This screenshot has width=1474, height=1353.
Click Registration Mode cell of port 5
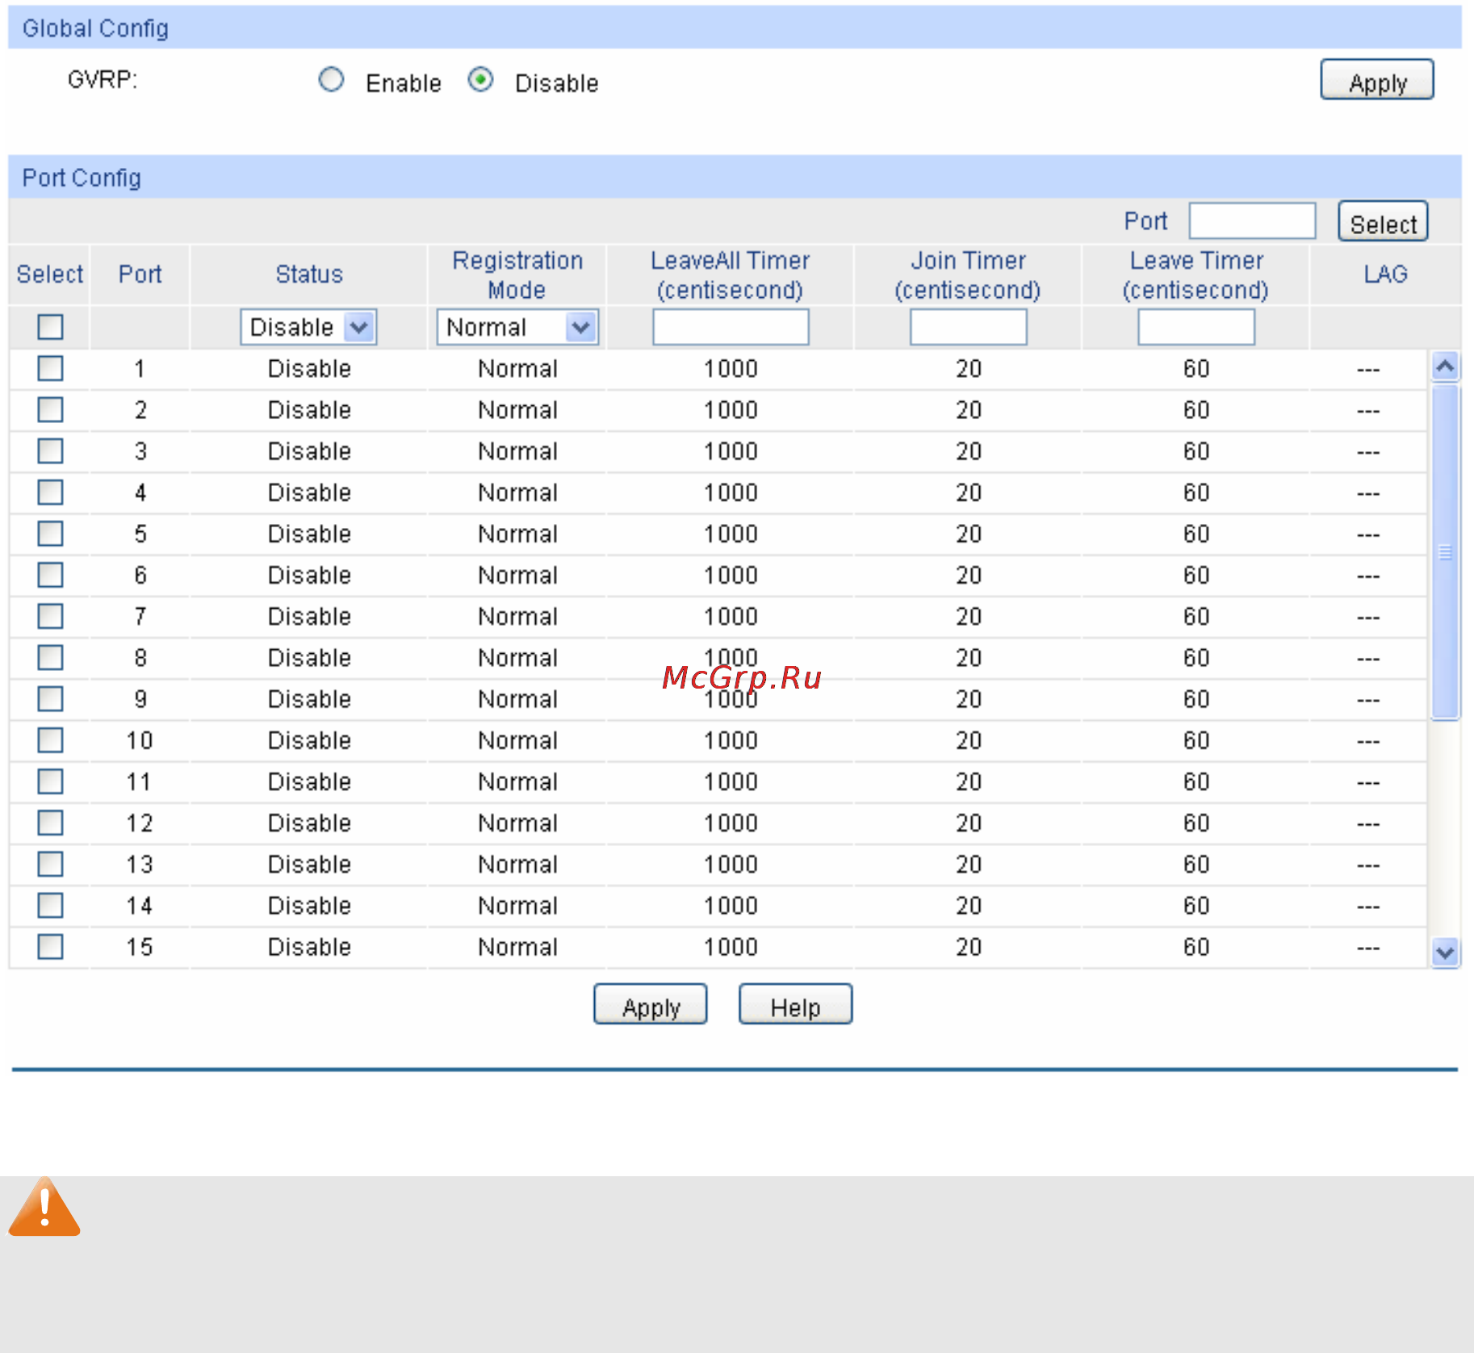click(x=517, y=534)
